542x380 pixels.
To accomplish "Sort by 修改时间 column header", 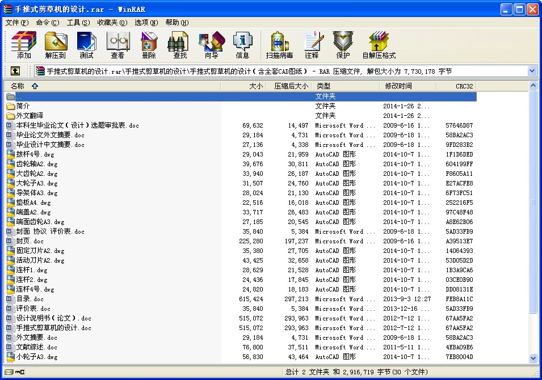I will click(x=398, y=86).
